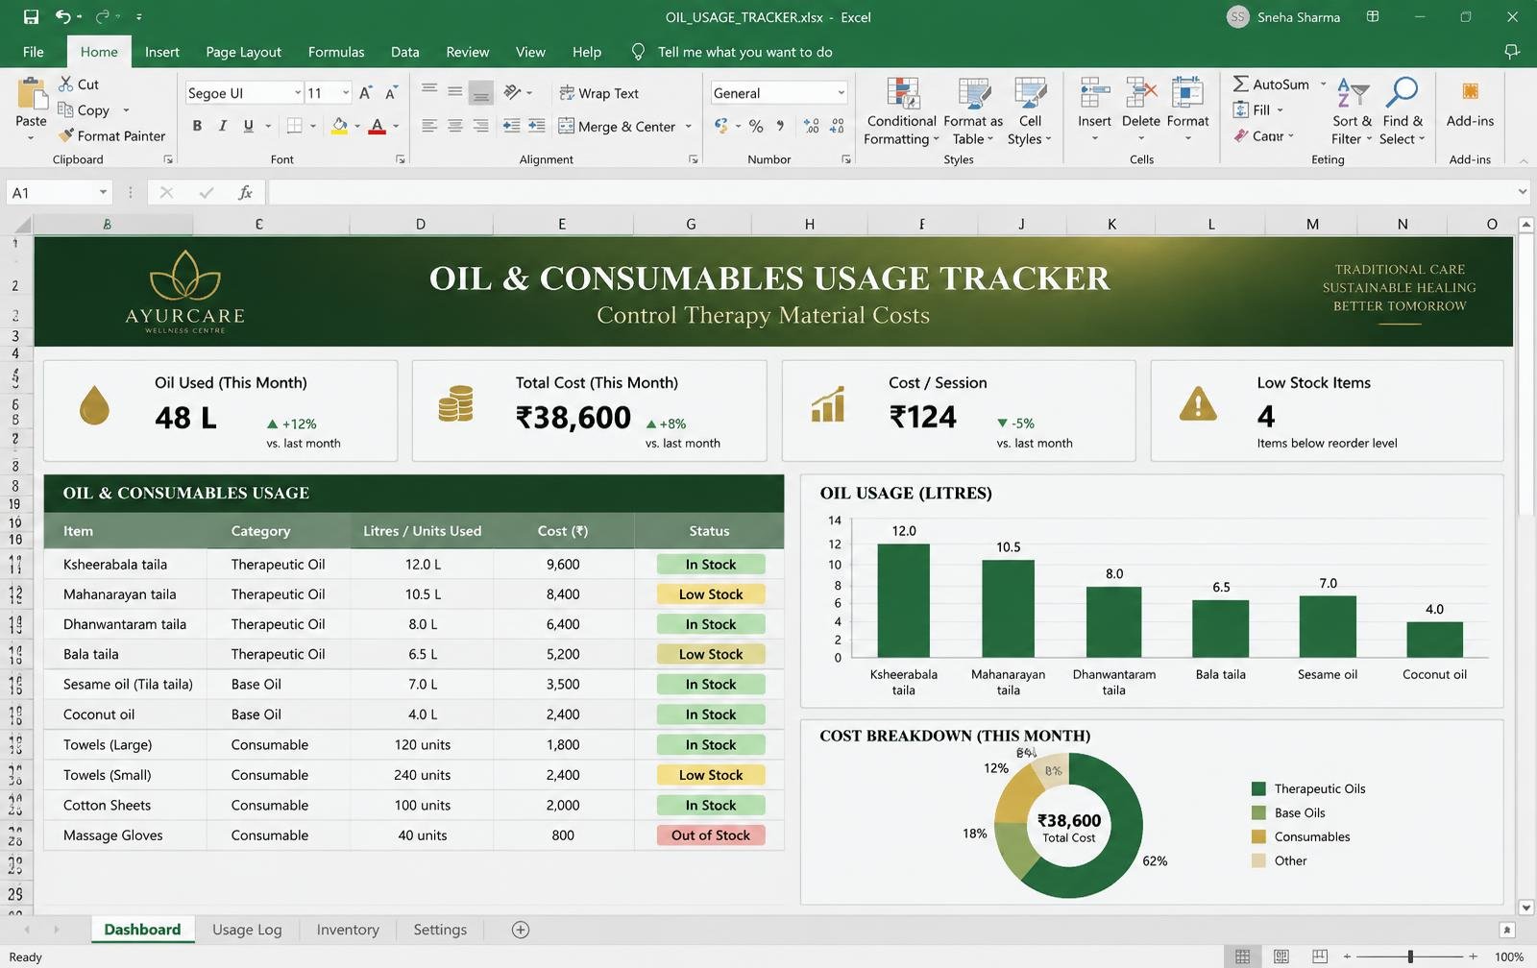Expand the Merge & Center dropdown arrow

(689, 127)
